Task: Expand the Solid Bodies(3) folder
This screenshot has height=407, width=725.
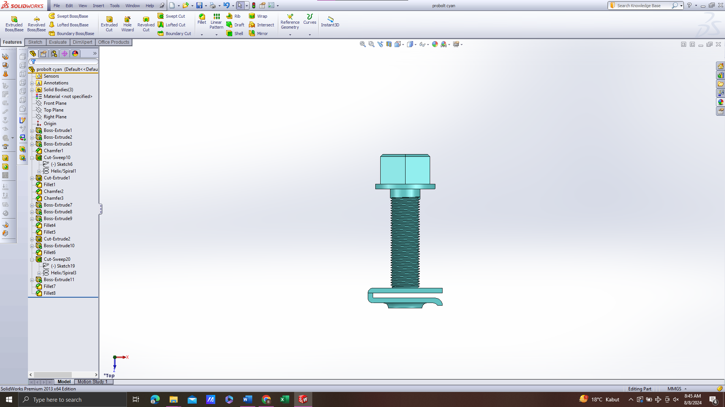Action: pos(32,90)
